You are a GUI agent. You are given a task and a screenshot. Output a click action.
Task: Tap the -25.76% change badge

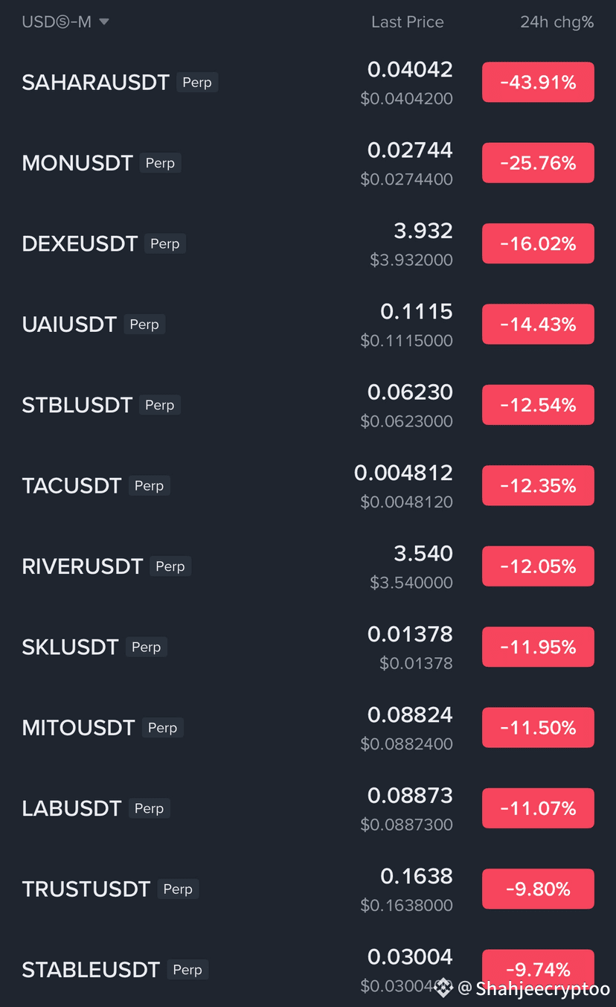tap(538, 163)
